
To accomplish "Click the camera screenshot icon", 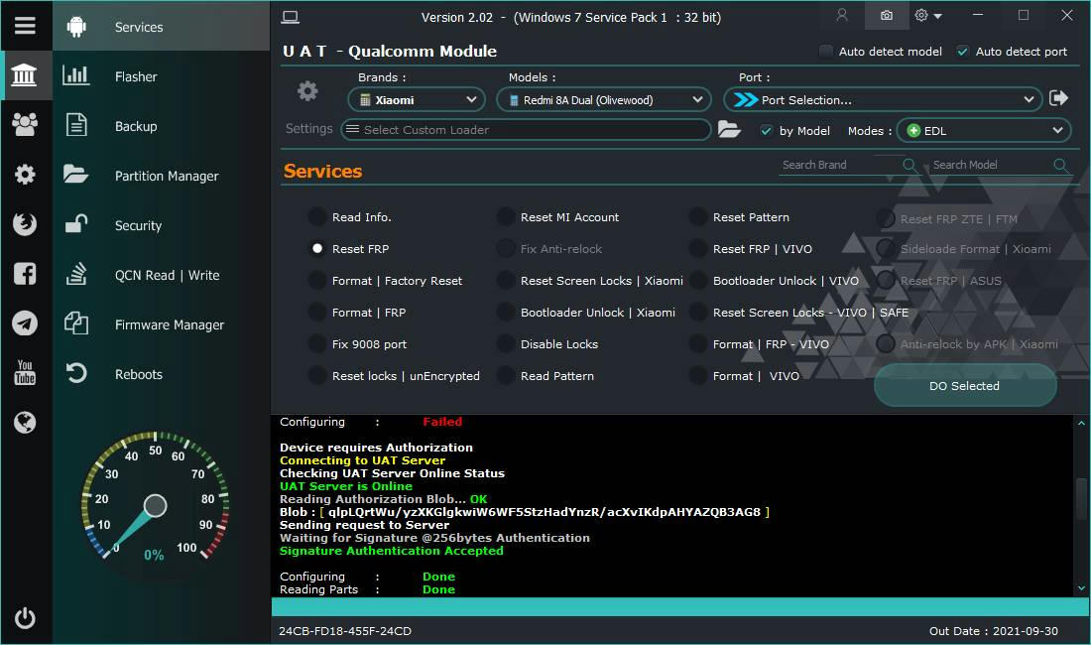I will (x=887, y=15).
